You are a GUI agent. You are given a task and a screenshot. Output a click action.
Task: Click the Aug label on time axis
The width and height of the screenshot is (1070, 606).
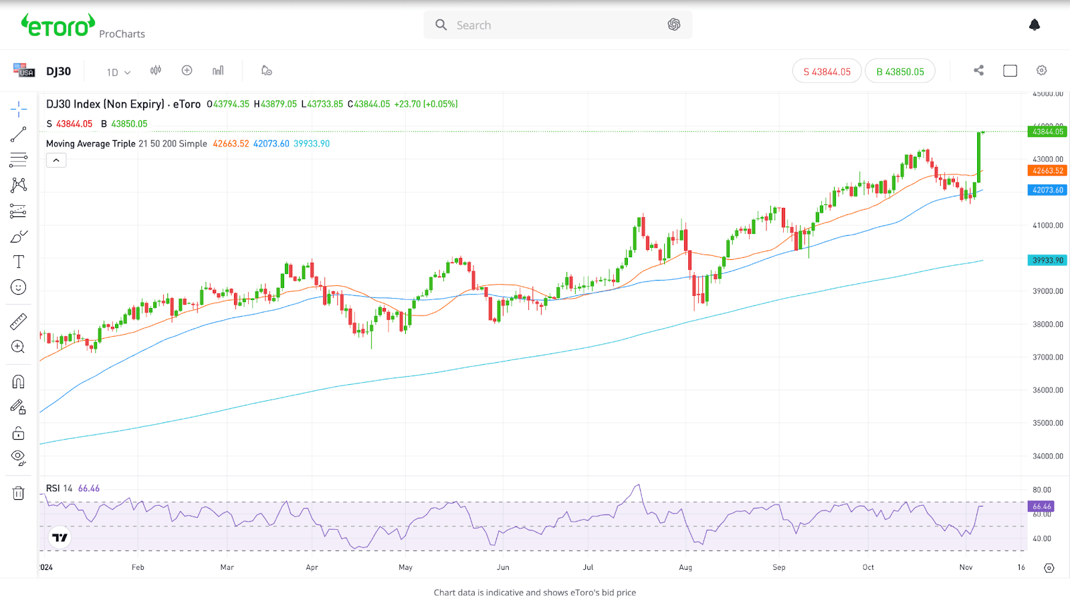tap(685, 567)
